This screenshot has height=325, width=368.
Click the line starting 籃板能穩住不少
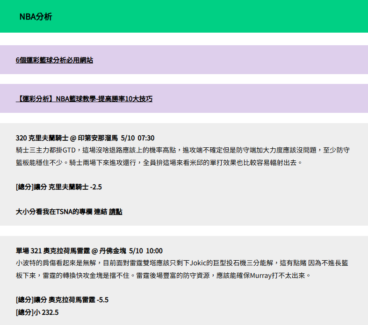tap(159, 162)
